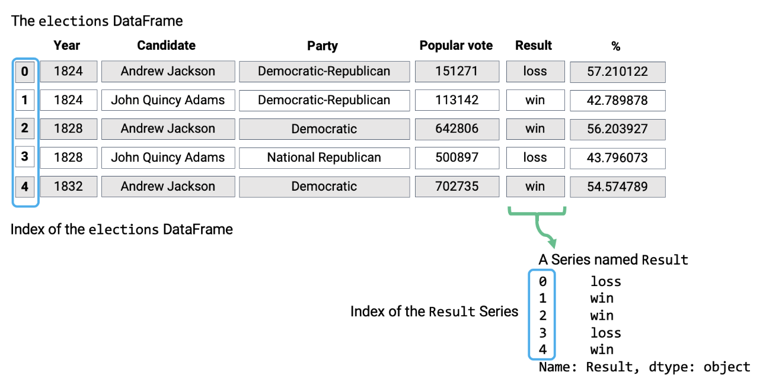Select the 642806 popular vote cell
766x385 pixels.
(456, 129)
